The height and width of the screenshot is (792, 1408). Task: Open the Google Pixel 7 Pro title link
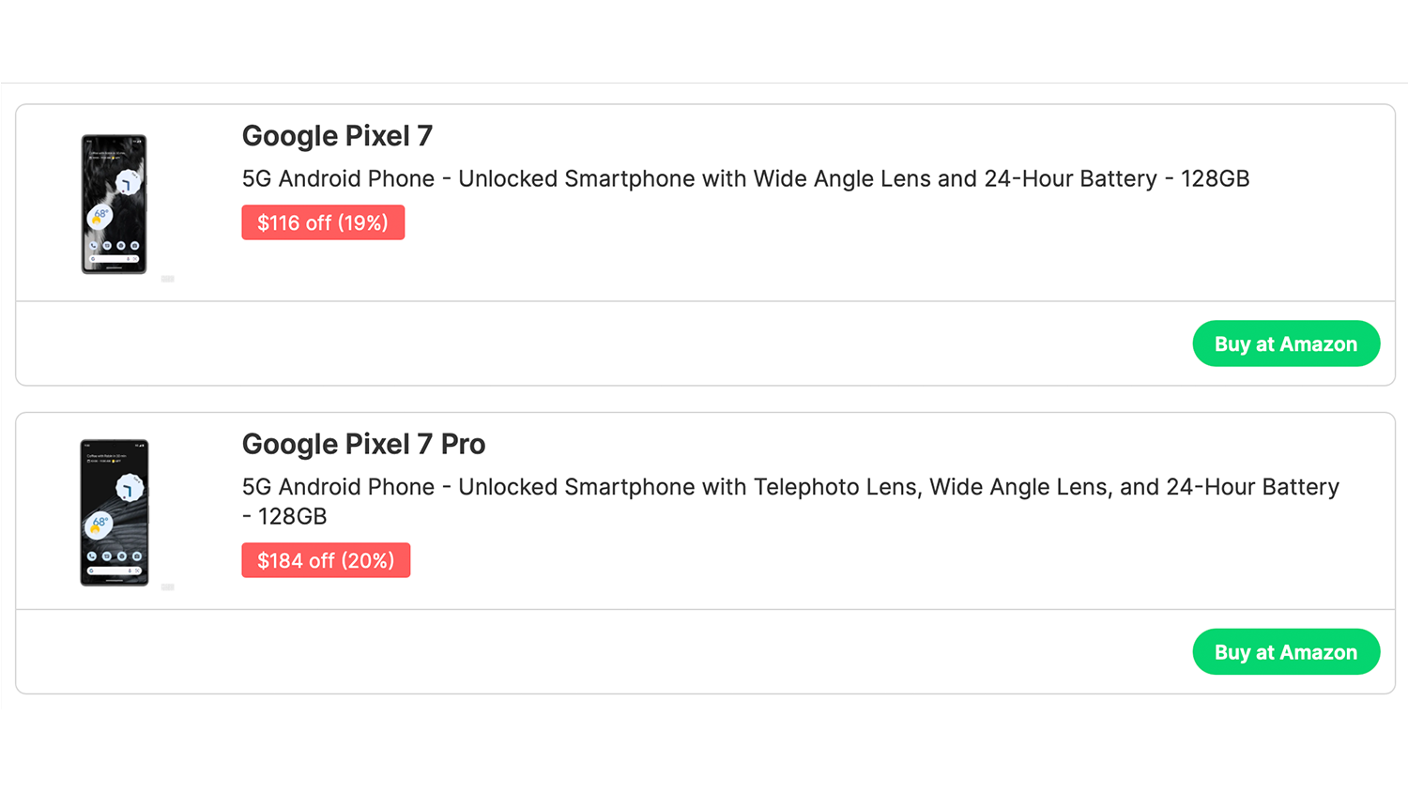click(363, 444)
